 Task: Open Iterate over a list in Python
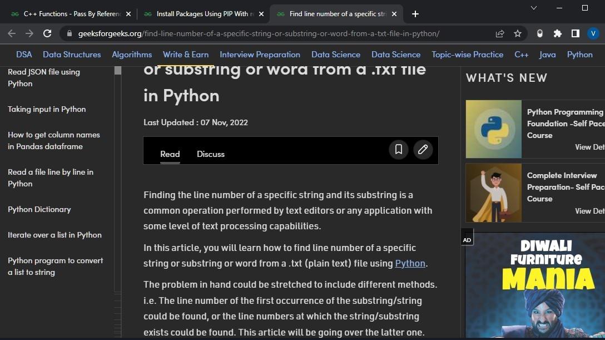tap(54, 235)
